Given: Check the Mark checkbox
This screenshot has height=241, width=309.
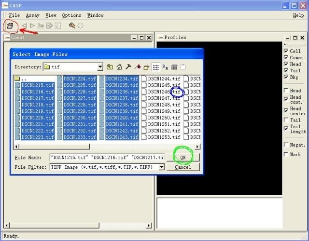Looking at the screenshot, I should [286, 155].
